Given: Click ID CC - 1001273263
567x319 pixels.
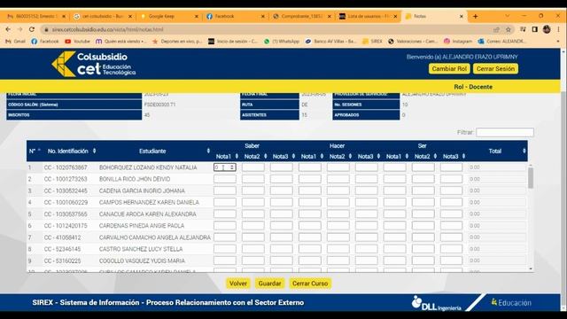Looking at the screenshot, I should pyautogui.click(x=66, y=179).
